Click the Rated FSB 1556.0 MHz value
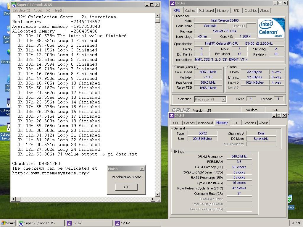303x227 pixels. [x=208, y=88]
